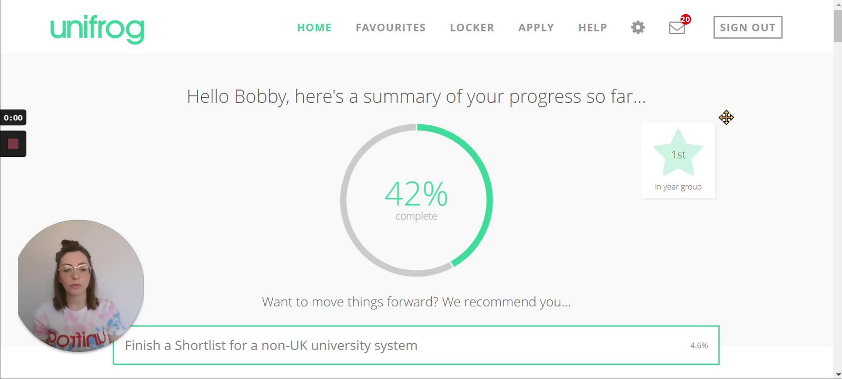Open the messages envelope icon
842x379 pixels.
coord(677,28)
